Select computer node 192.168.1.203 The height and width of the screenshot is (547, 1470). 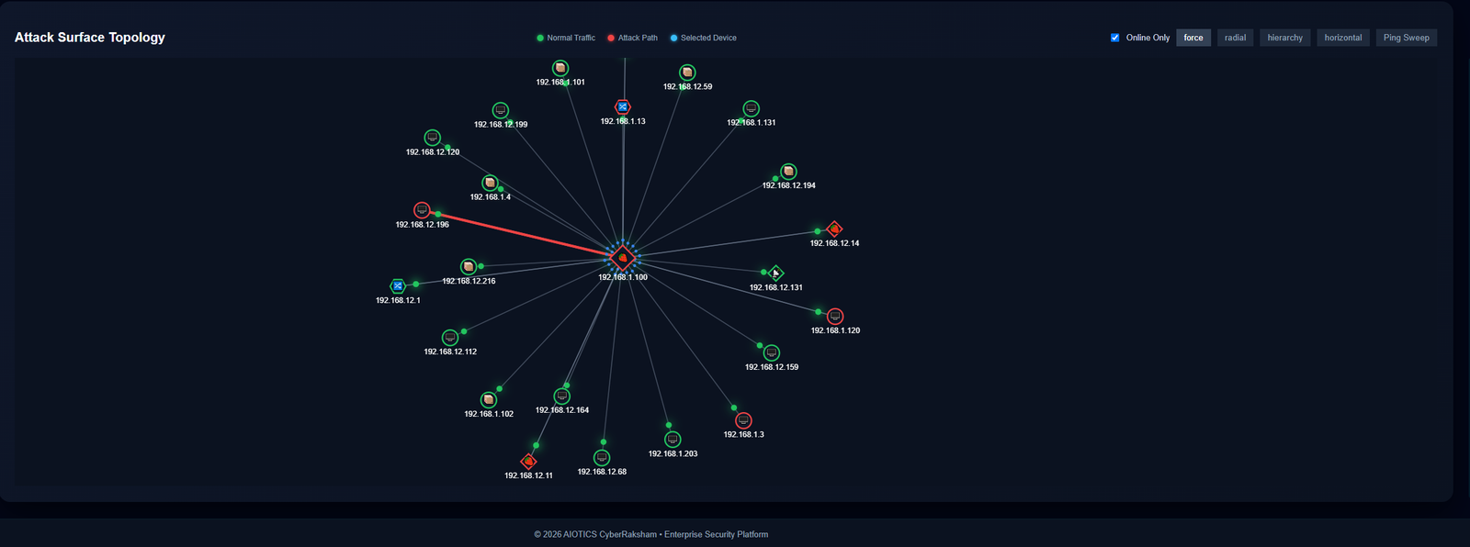click(673, 440)
